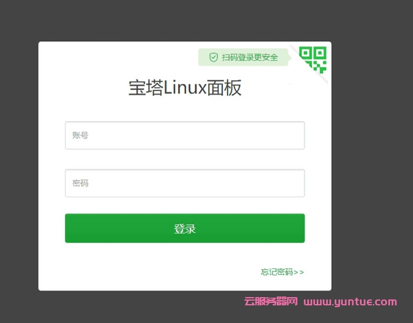Click the www.yuntue.com watermark URL

pos(350,302)
